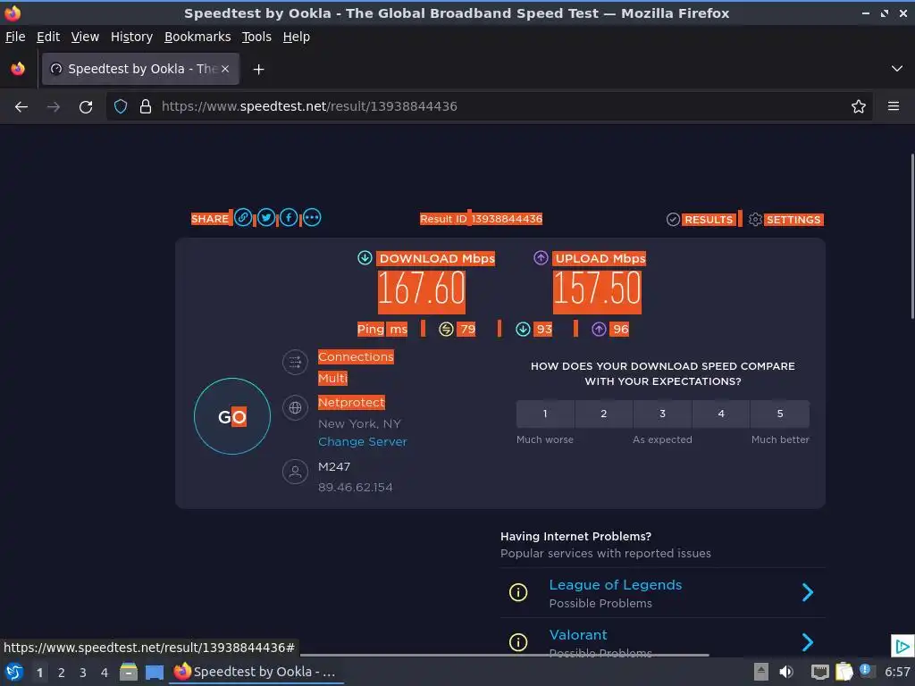The height and width of the screenshot is (686, 915).
Task: Click the Valorant info icon
Action: 518,642
